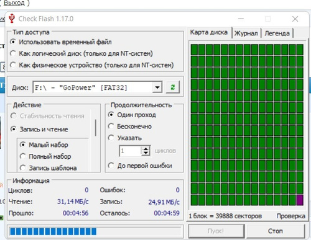
Task: Click the red Check Flash USB logo icon
Action: 12,19
